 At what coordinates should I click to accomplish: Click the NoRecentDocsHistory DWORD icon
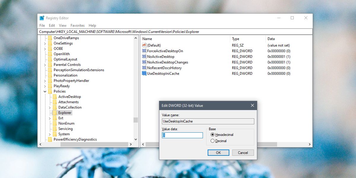(144, 68)
